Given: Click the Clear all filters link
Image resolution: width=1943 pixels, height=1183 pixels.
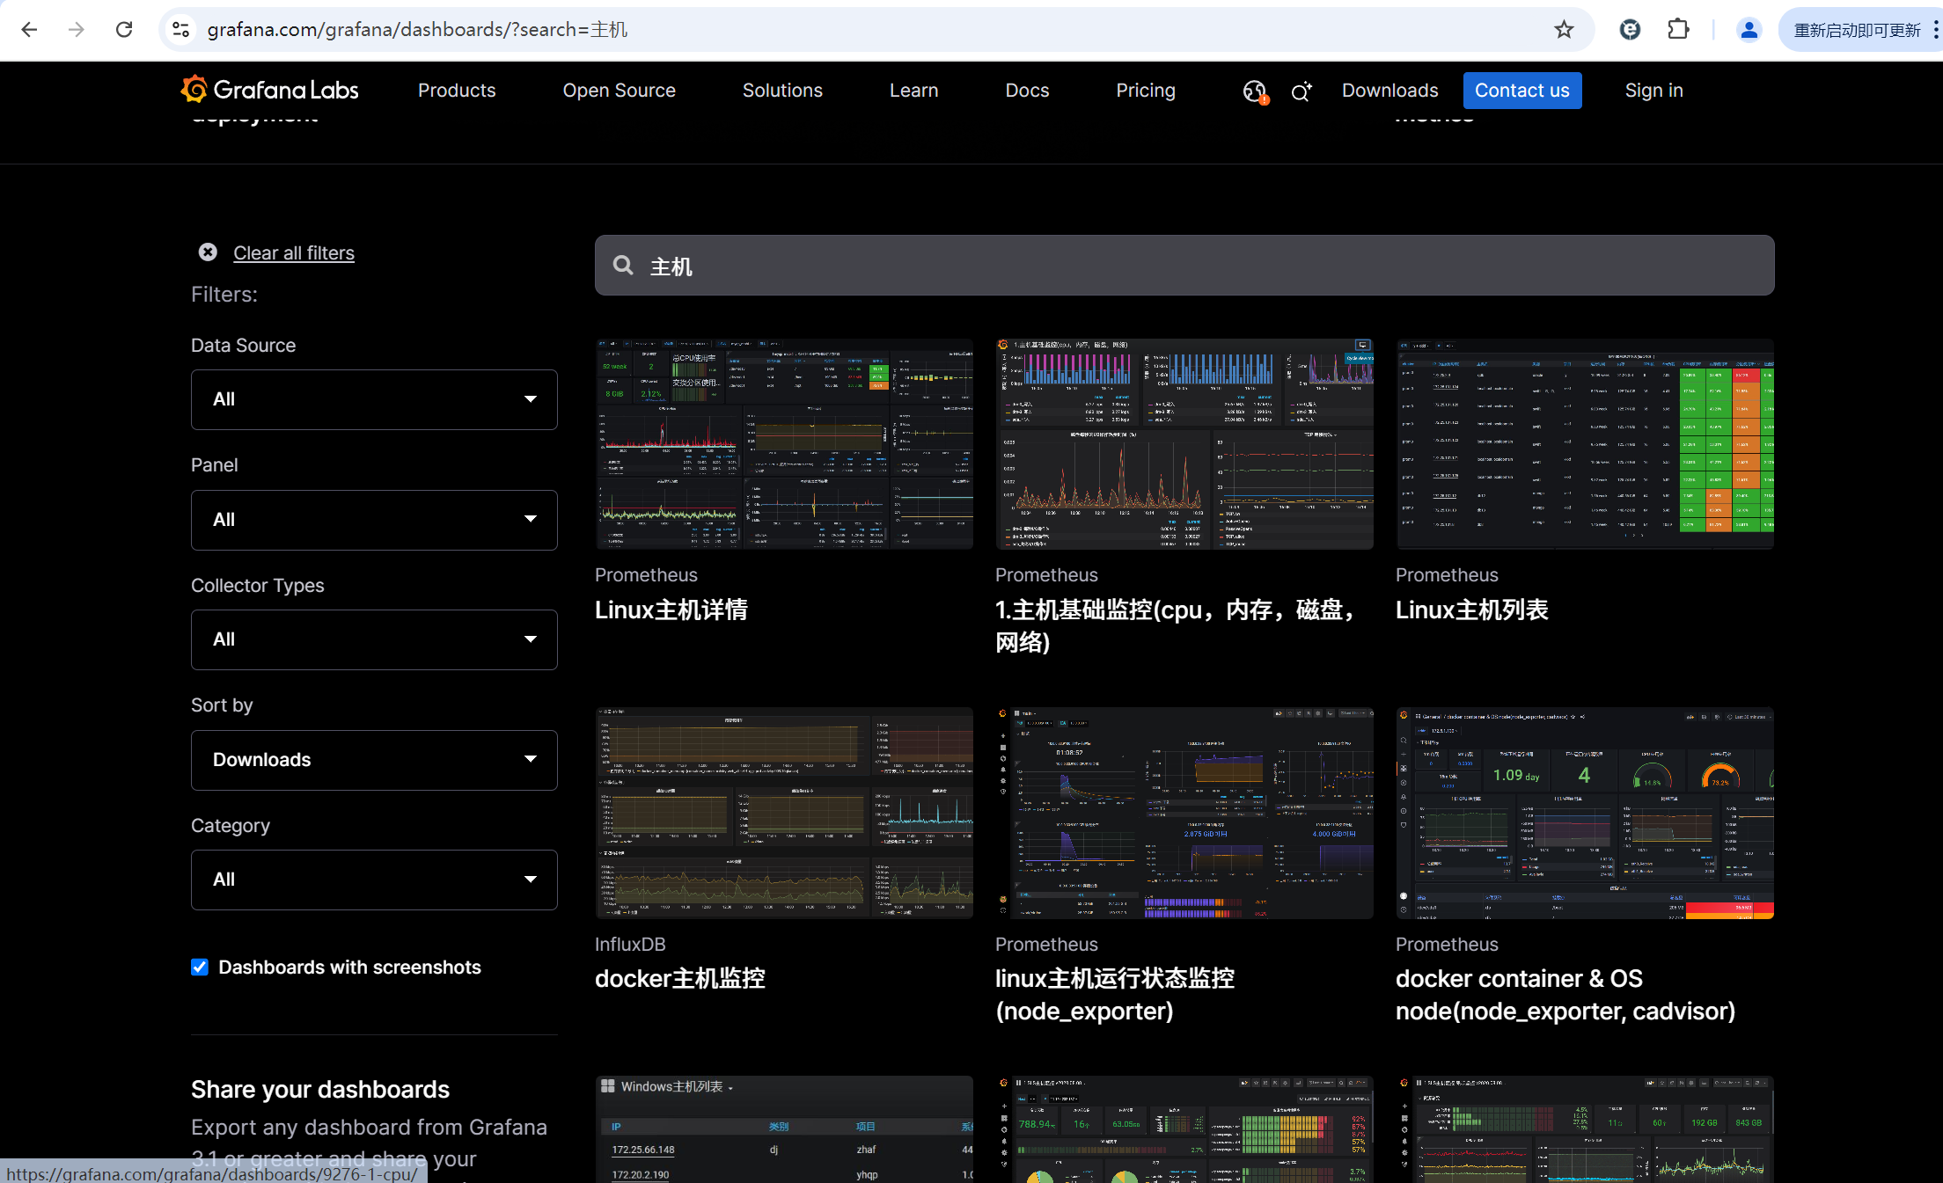Looking at the screenshot, I should pyautogui.click(x=294, y=253).
